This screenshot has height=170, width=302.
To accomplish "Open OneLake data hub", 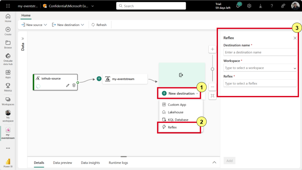I will 8,59.
